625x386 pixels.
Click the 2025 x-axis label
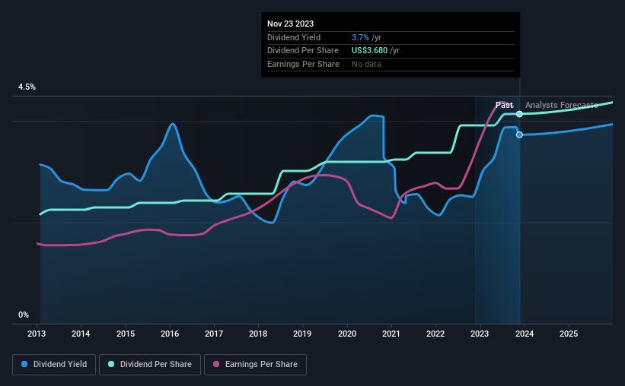tap(569, 334)
